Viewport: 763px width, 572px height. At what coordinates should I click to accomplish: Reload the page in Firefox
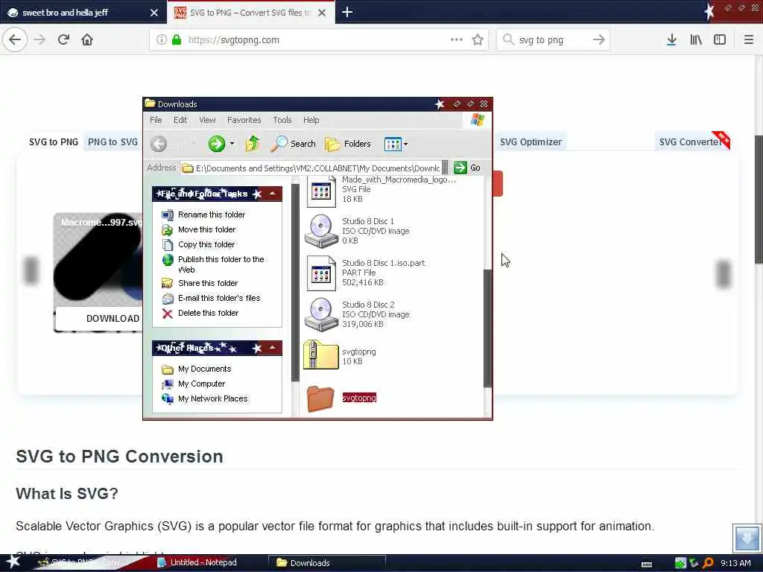[63, 39]
